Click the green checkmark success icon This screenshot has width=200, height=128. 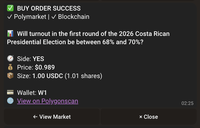[x=10, y=8]
